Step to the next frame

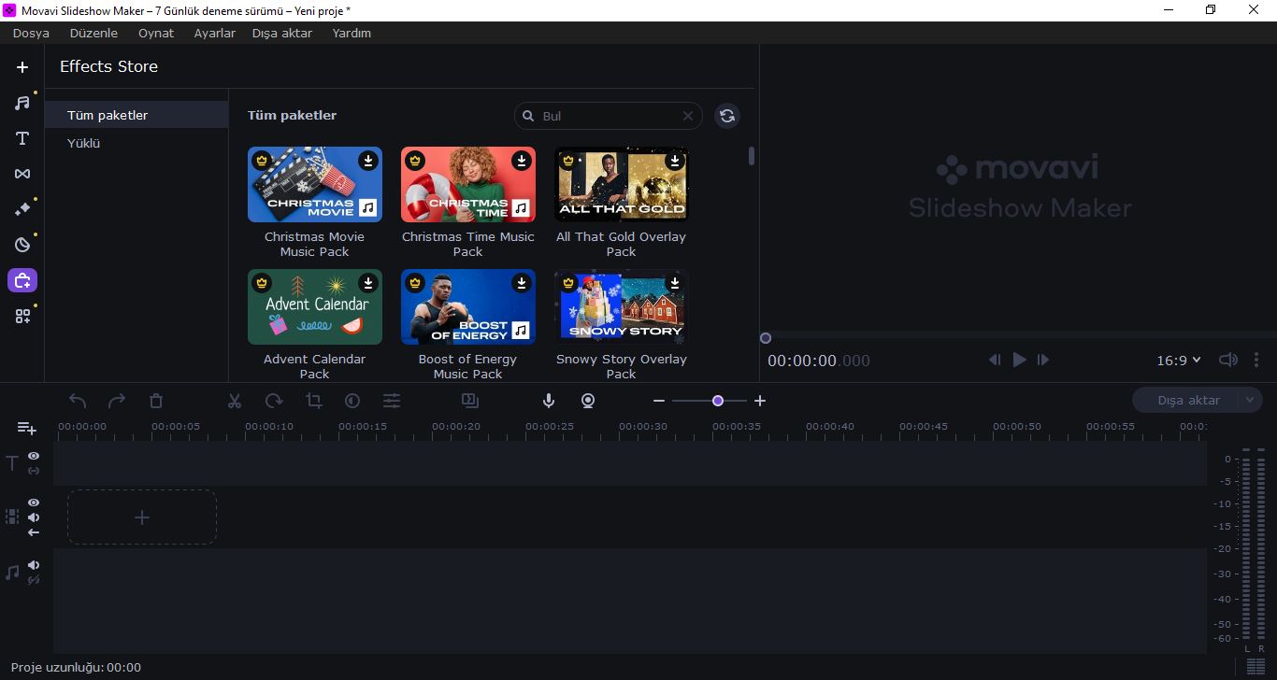[1043, 360]
